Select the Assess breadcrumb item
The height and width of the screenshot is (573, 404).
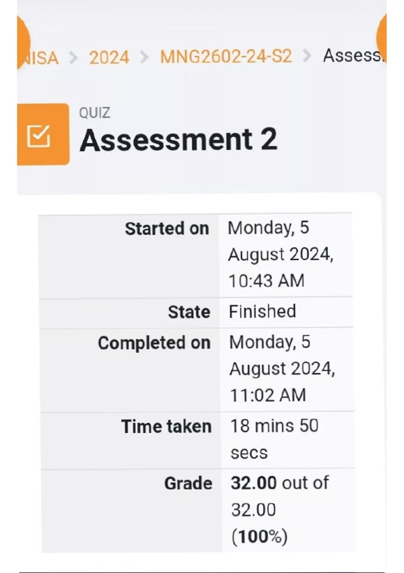point(352,56)
